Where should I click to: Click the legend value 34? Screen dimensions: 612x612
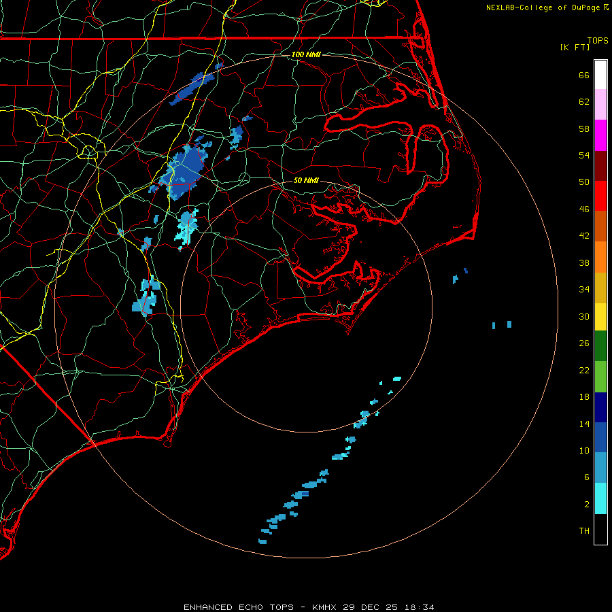[584, 290]
